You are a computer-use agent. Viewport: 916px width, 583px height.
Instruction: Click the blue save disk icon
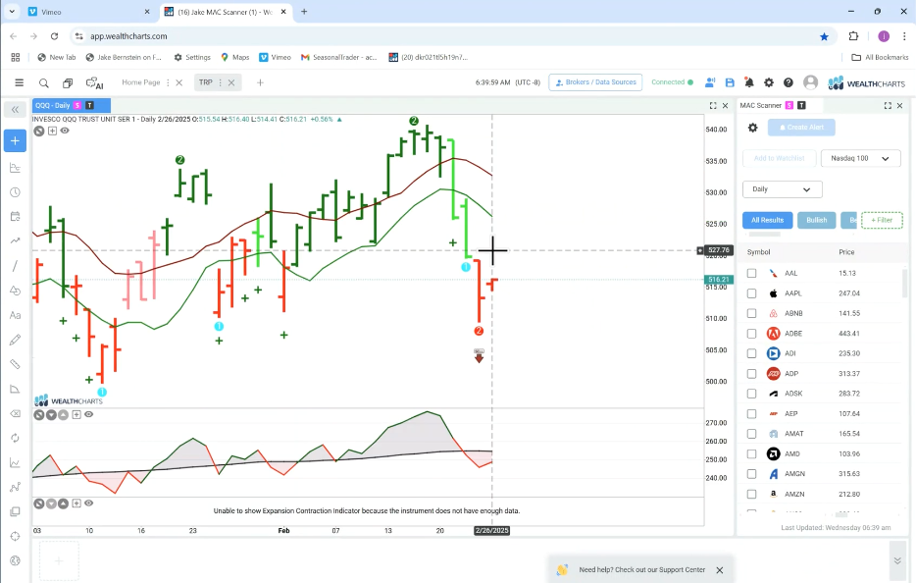730,83
